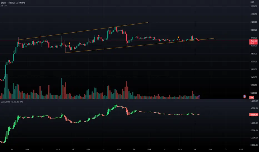Click the red 551309.44 CDV value tag
Viewport: 259px width, 152px height.
pyautogui.click(x=254, y=115)
